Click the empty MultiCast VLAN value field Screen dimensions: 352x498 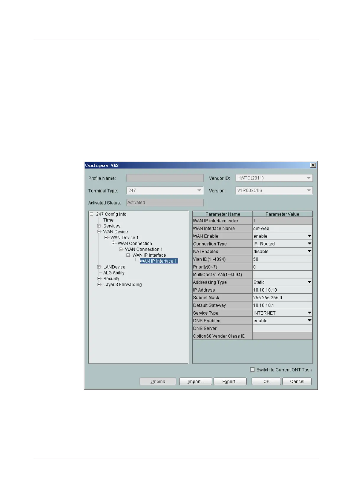tap(282, 274)
